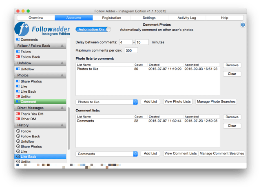Click Clear beside photo lists table
Viewport: 261px width, 189px height.
point(232,74)
